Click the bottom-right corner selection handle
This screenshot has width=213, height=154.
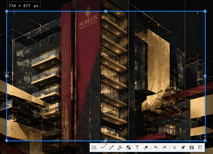click(x=205, y=141)
